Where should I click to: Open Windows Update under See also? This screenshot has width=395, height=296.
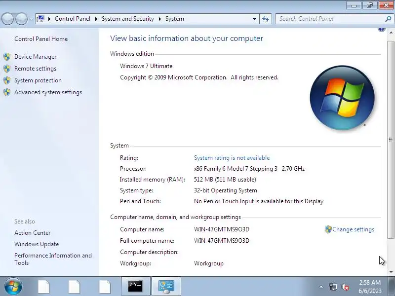coord(37,244)
